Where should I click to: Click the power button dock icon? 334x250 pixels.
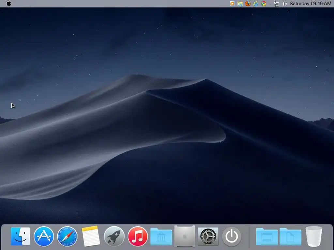click(232, 236)
